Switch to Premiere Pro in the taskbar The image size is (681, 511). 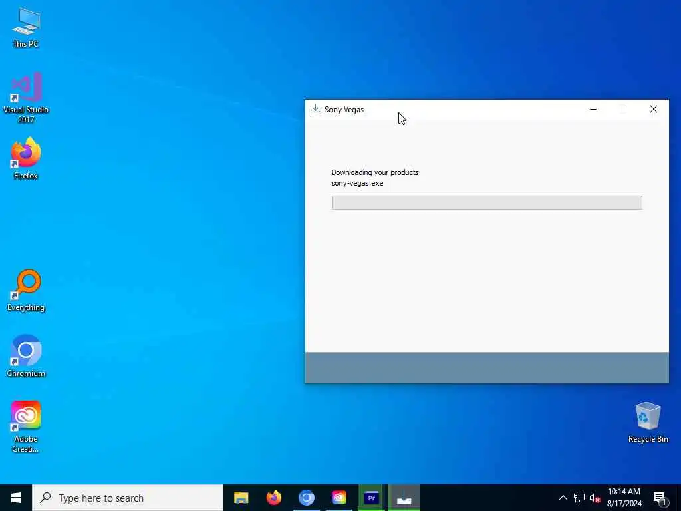pos(371,498)
